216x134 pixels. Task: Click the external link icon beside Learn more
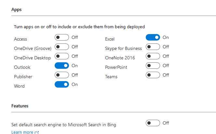[x=37, y=132]
